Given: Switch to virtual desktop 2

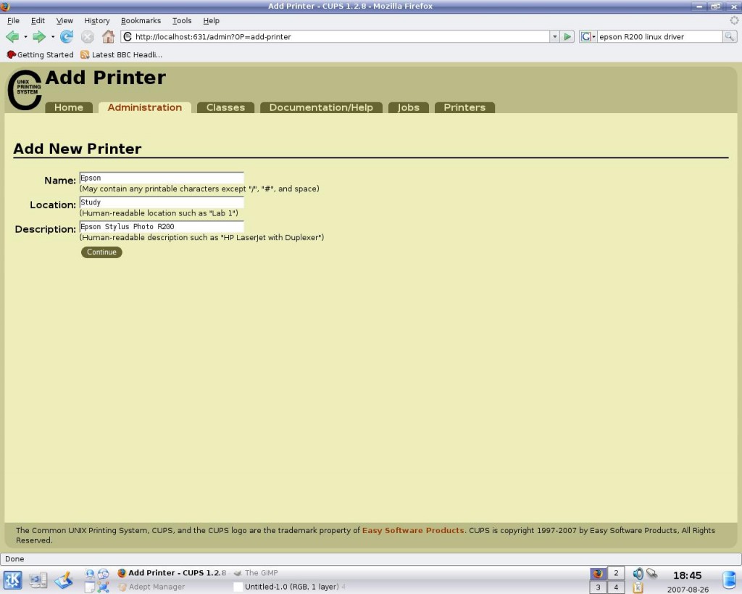Looking at the screenshot, I should coord(616,573).
